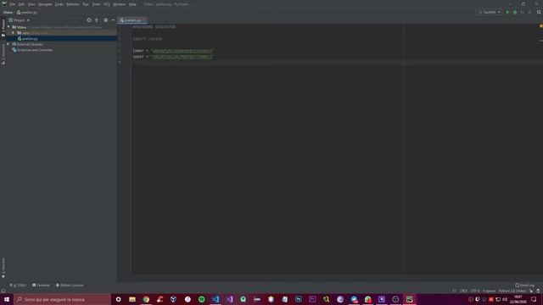This screenshot has height=305, width=543.
Task: Select the Python file in project tree
Action: click(x=30, y=39)
